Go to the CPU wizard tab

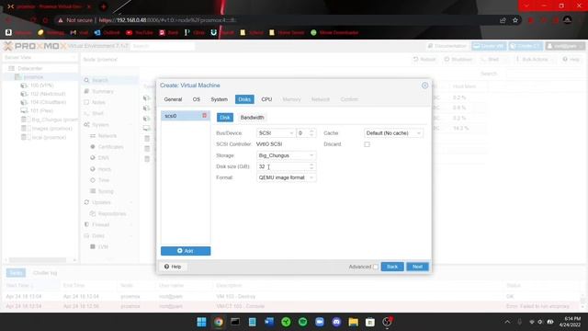[266, 99]
